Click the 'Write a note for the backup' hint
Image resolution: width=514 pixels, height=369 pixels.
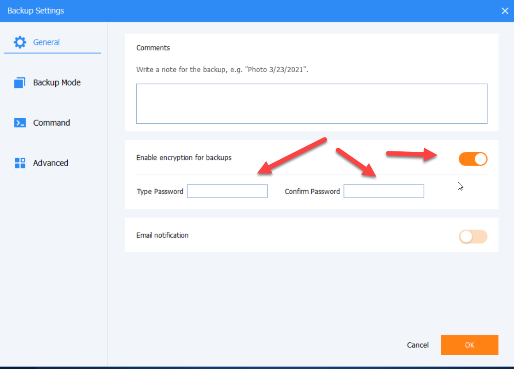(222, 70)
